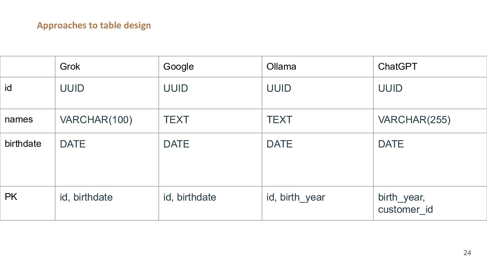The image size is (487, 274).
Task: Click the "Approaches to table design" slide title
Action: (94, 25)
